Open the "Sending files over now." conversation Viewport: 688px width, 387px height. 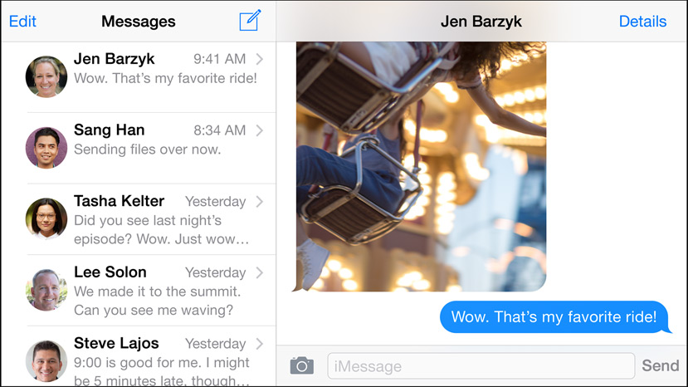click(x=148, y=149)
